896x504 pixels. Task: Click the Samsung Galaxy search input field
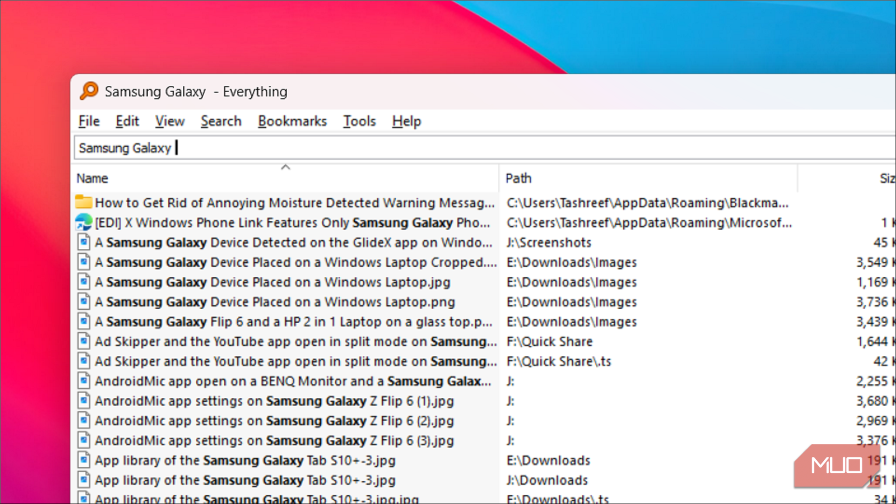coord(485,148)
